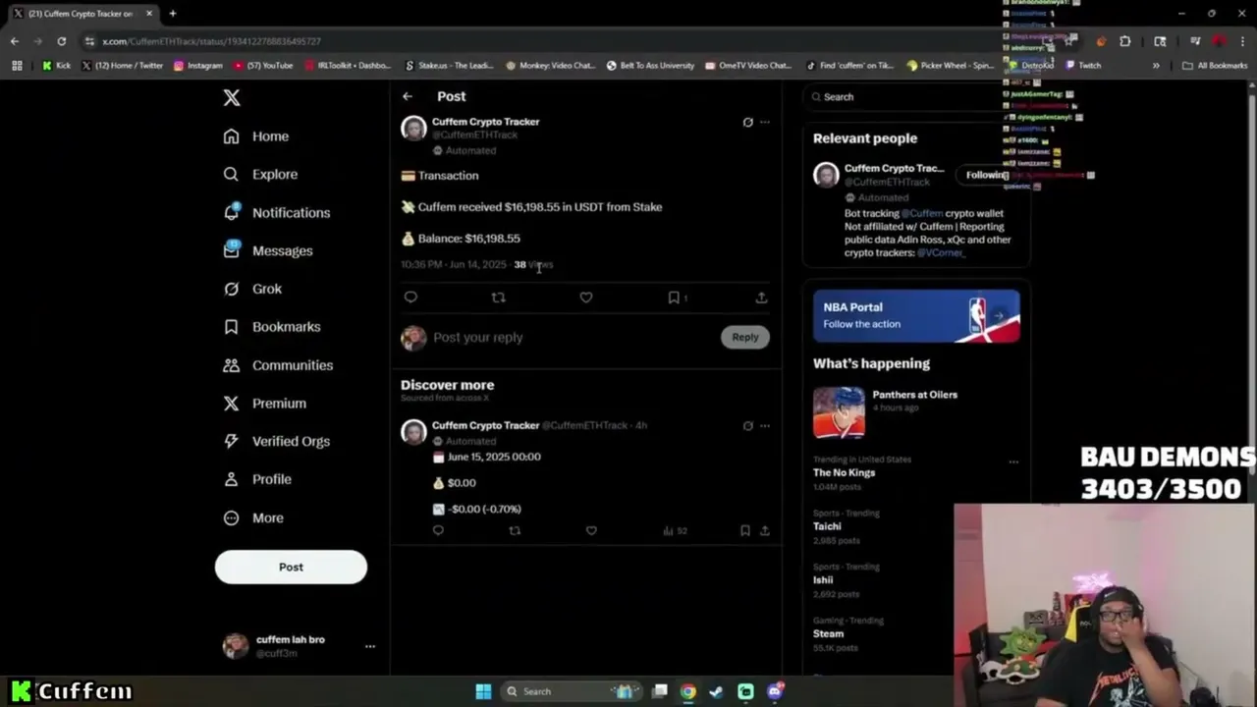Open Premium in the sidebar
The image size is (1257, 707).
(x=264, y=403)
